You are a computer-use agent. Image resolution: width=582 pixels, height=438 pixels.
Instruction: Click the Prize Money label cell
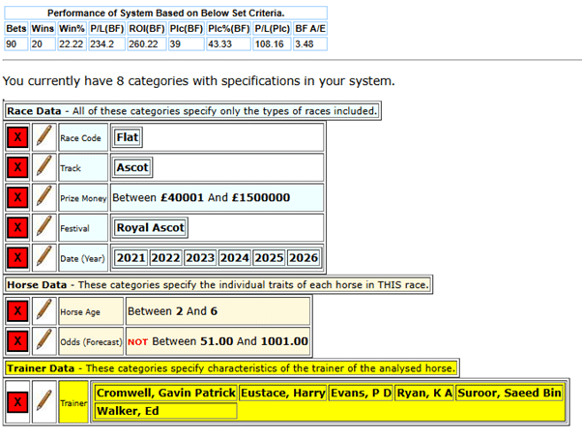pos(83,198)
